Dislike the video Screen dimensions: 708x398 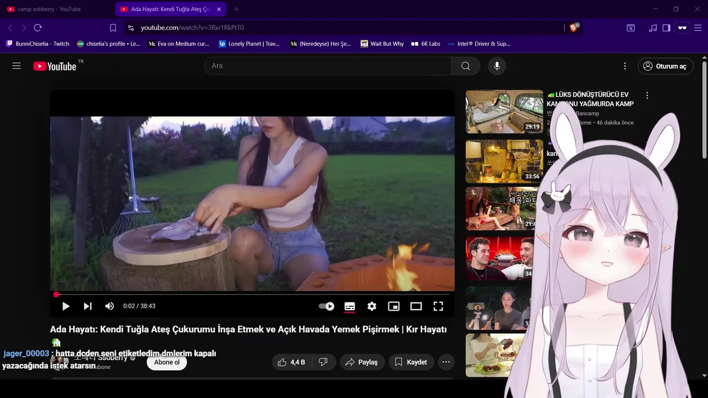324,362
